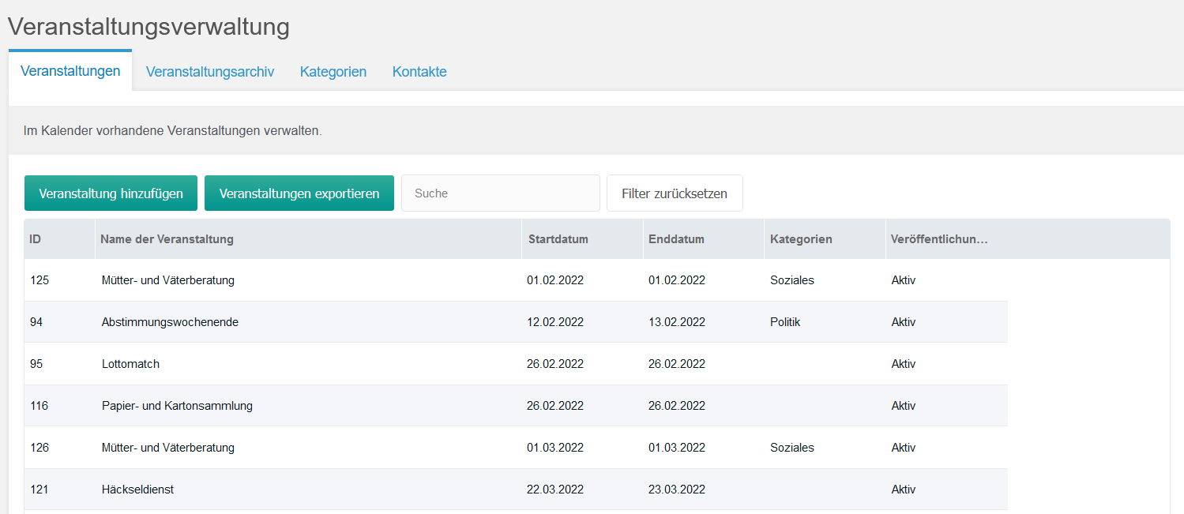Click into the Suche search field
1184x514 pixels.
pos(499,193)
